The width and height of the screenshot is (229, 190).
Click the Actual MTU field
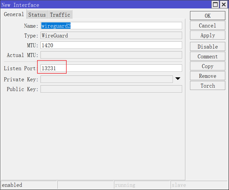click(x=111, y=55)
